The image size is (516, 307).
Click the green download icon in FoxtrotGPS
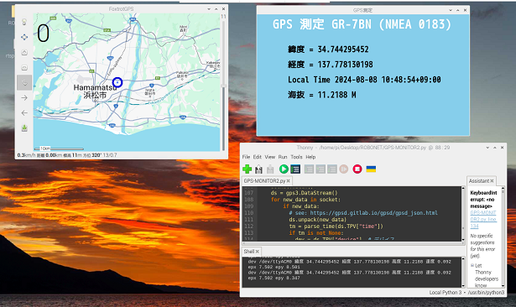click(x=24, y=128)
